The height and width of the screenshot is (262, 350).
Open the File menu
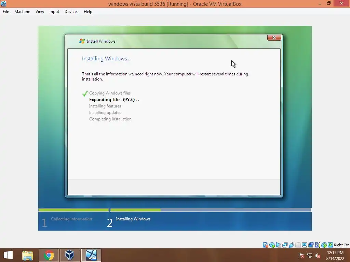6,12
